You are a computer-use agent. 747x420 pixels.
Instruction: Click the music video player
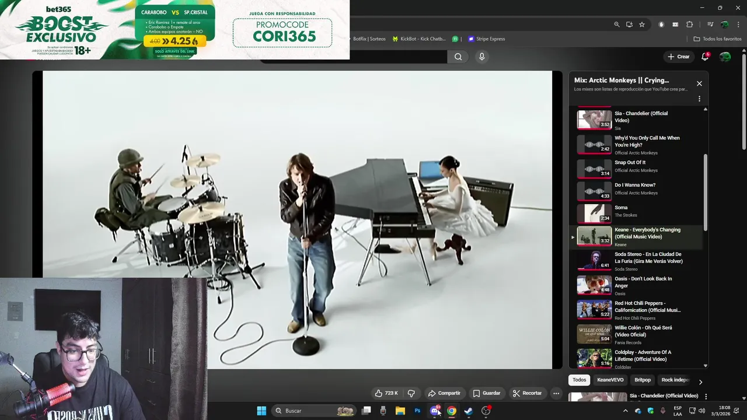point(297,220)
